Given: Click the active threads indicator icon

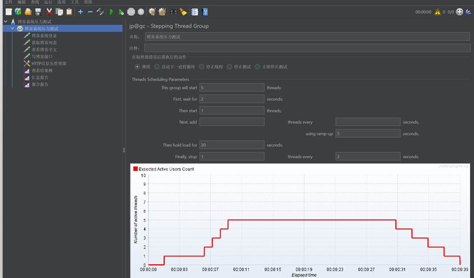Looking at the screenshot, I should (460, 12).
